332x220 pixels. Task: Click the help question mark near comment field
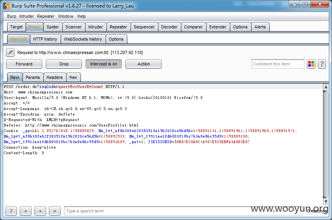pos(322,64)
